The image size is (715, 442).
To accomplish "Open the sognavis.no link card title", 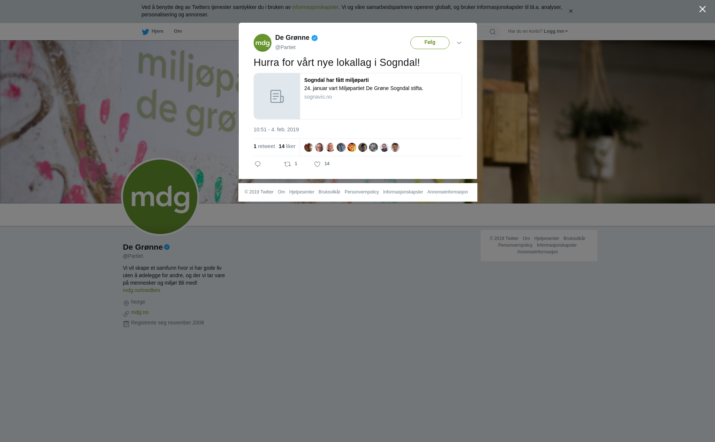I will coord(336,80).
